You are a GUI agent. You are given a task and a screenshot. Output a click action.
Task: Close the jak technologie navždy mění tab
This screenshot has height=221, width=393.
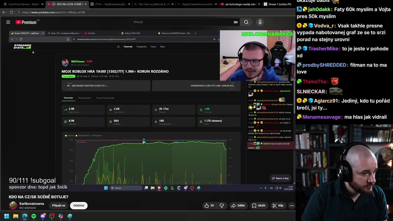(x=259, y=4)
